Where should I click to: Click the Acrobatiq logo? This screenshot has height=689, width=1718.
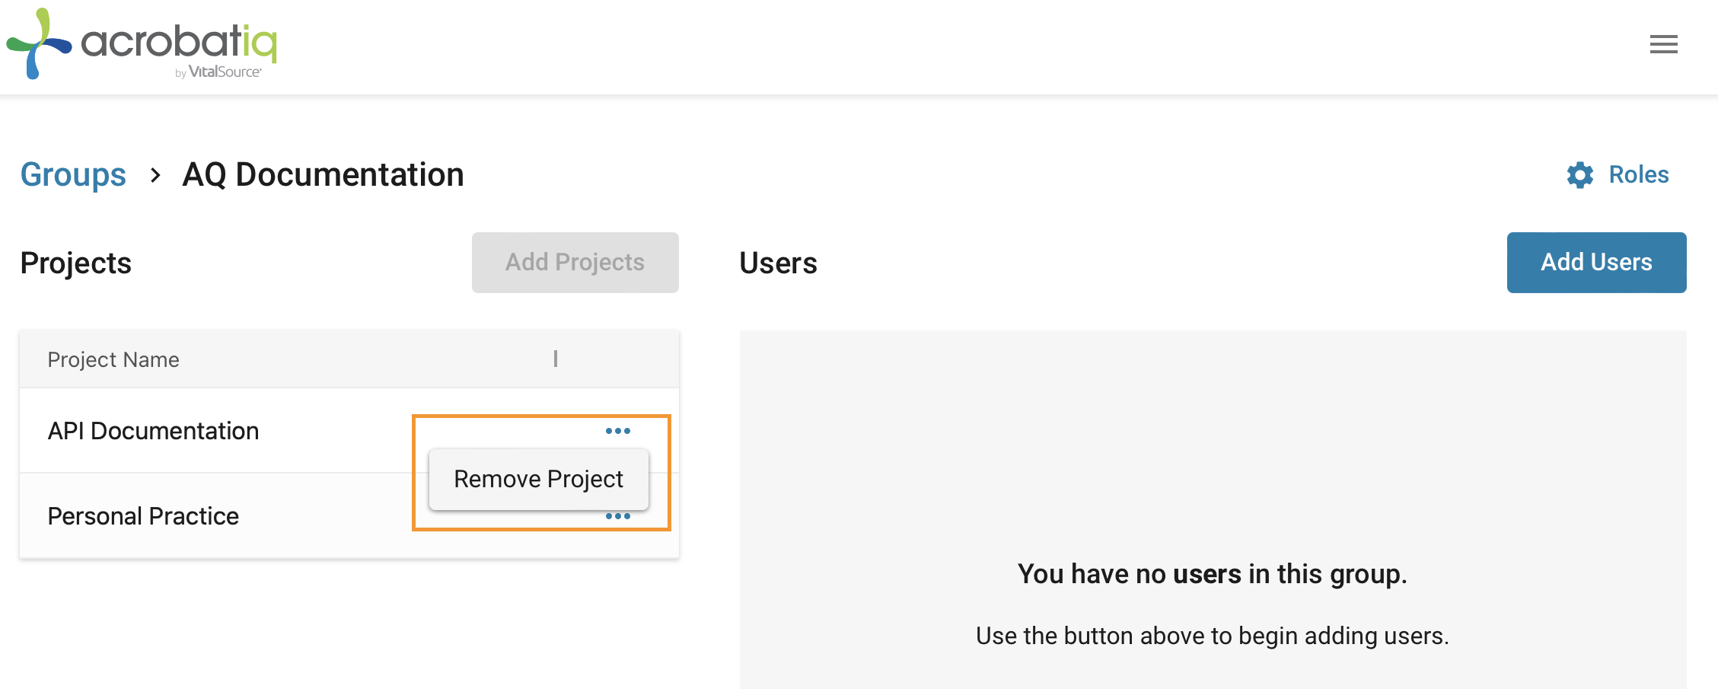coord(142,44)
